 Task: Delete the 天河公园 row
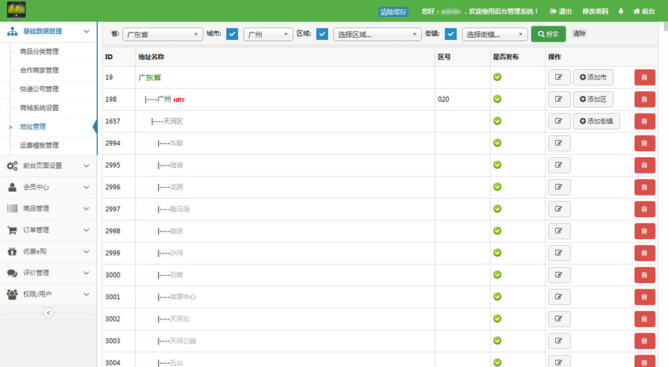coord(645,341)
